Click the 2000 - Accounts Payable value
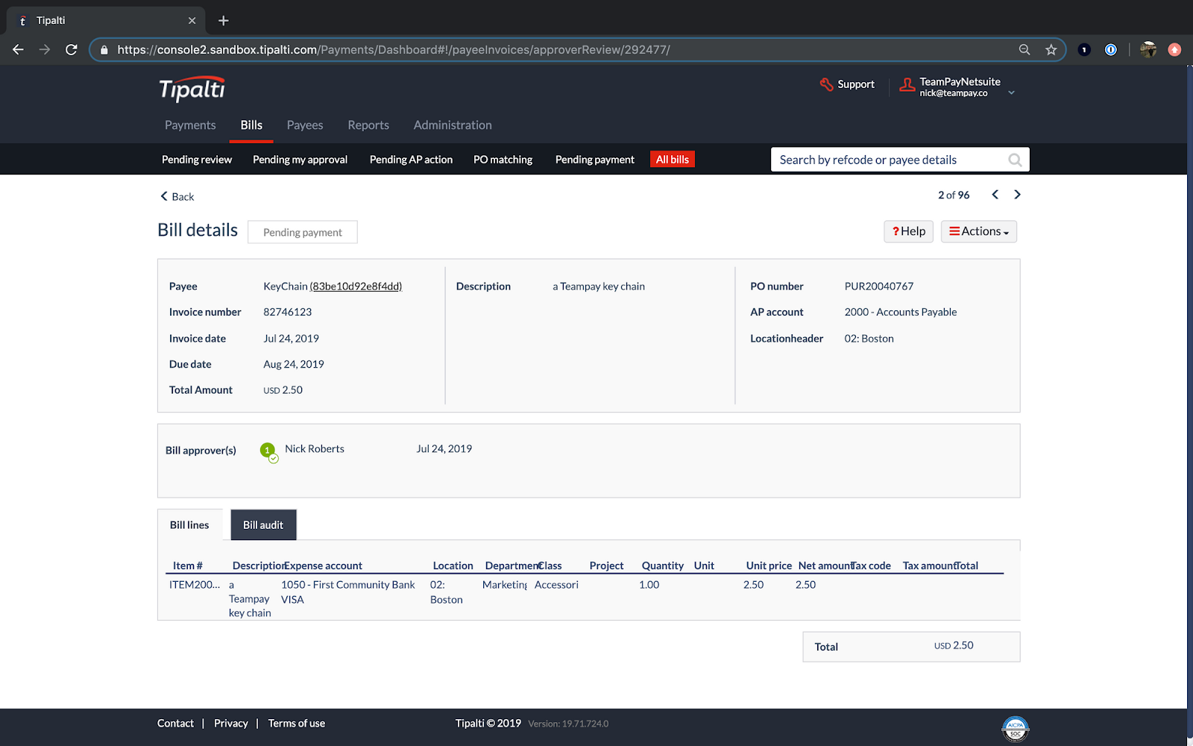 [x=901, y=312]
